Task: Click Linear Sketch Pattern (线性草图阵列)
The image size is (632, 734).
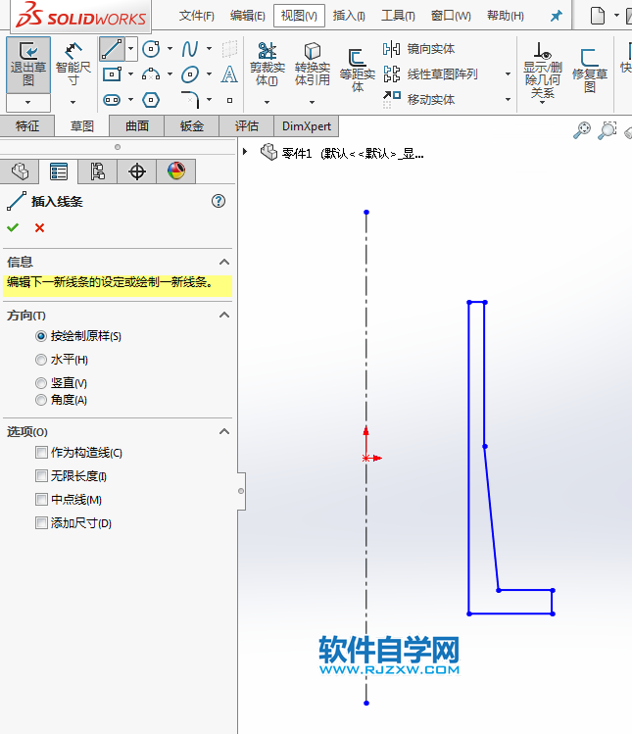Action: pos(430,73)
